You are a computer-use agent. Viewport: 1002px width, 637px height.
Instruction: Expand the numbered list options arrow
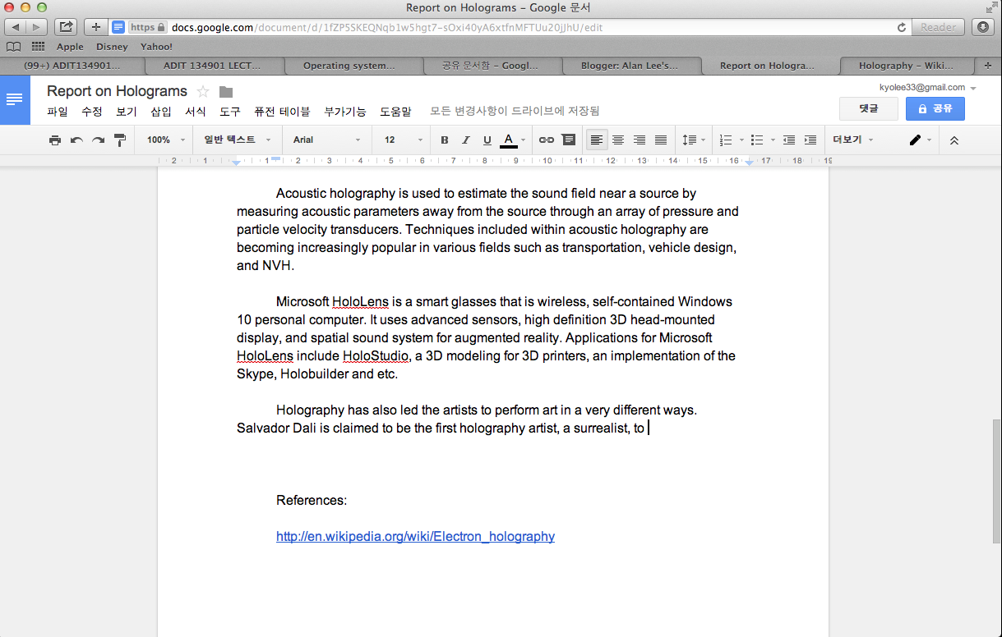click(741, 140)
